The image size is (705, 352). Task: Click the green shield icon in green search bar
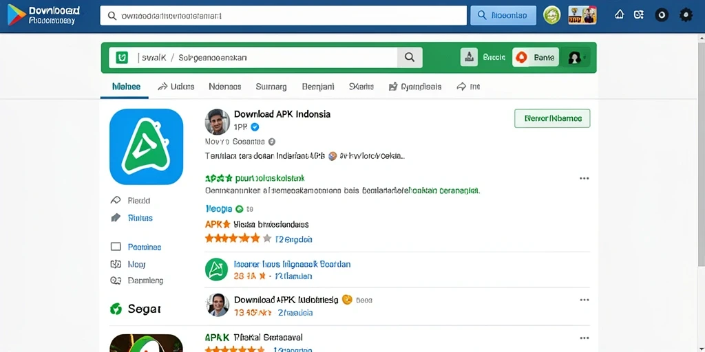[122, 58]
